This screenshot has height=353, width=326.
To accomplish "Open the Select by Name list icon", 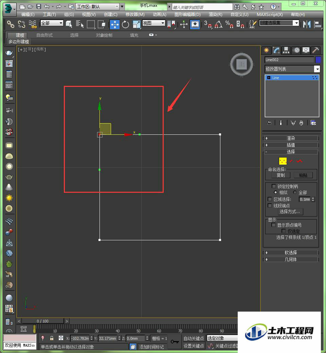I will 80,24.
